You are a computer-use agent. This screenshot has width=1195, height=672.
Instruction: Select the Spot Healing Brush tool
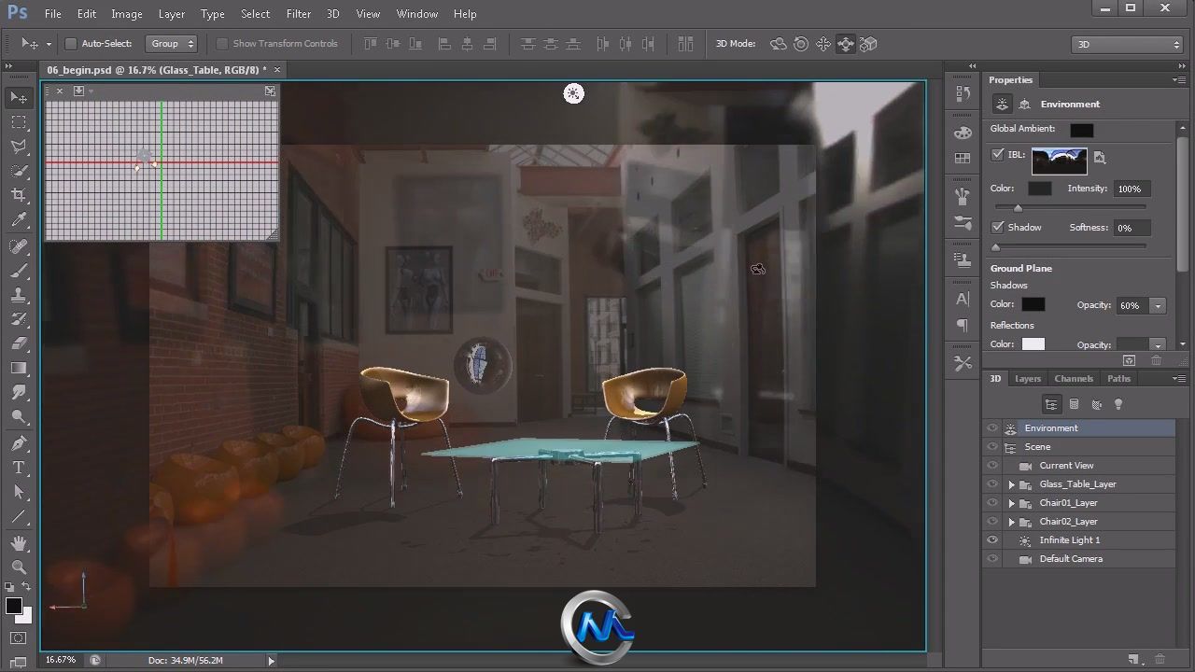[x=19, y=246]
